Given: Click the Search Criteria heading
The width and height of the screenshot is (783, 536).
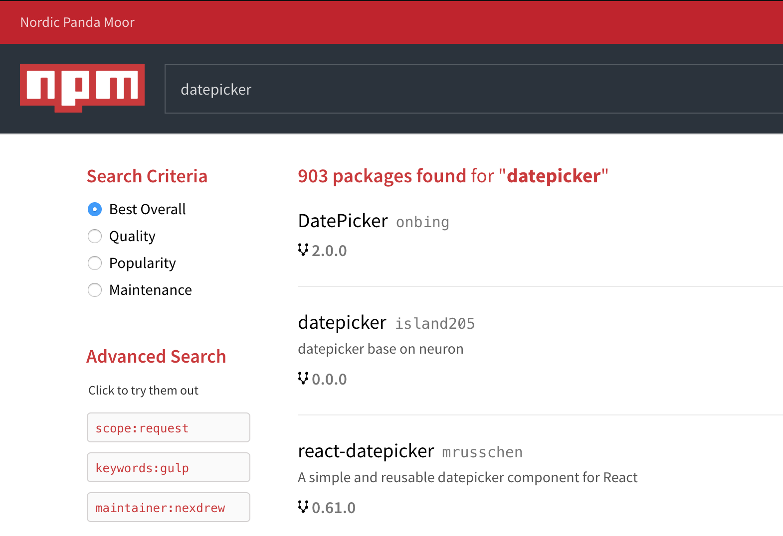Looking at the screenshot, I should tap(147, 176).
